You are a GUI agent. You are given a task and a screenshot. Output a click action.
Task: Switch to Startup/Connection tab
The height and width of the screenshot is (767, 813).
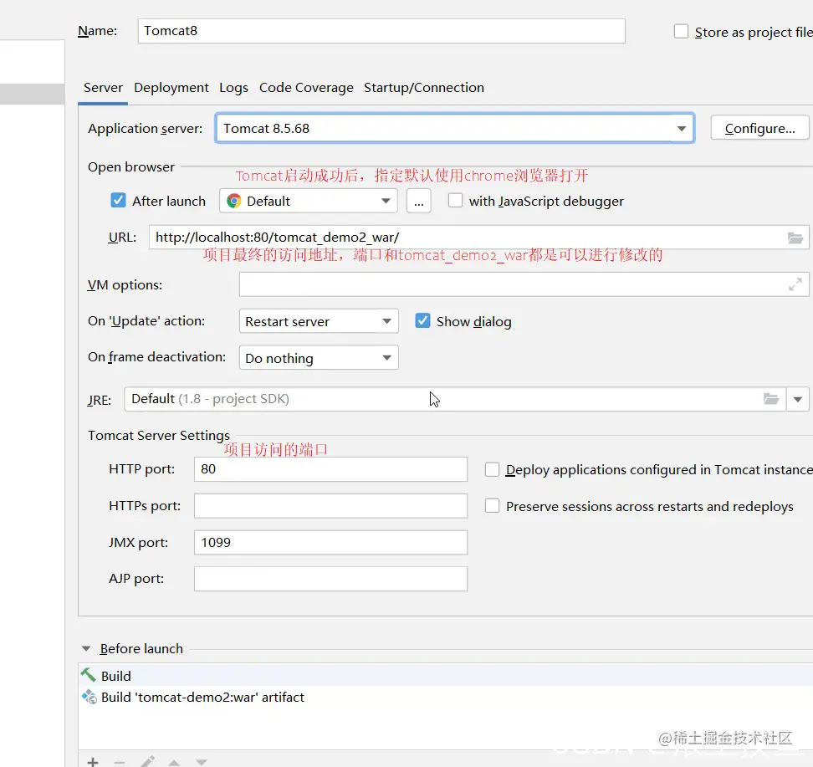pos(423,88)
